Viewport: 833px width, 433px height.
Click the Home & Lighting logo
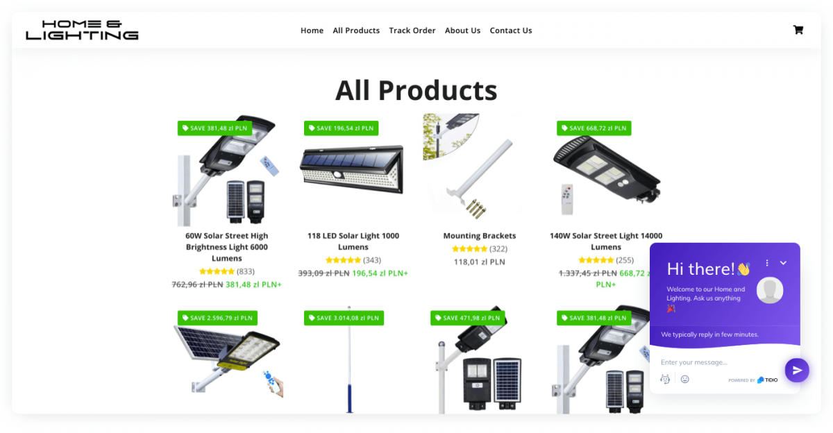tap(82, 30)
